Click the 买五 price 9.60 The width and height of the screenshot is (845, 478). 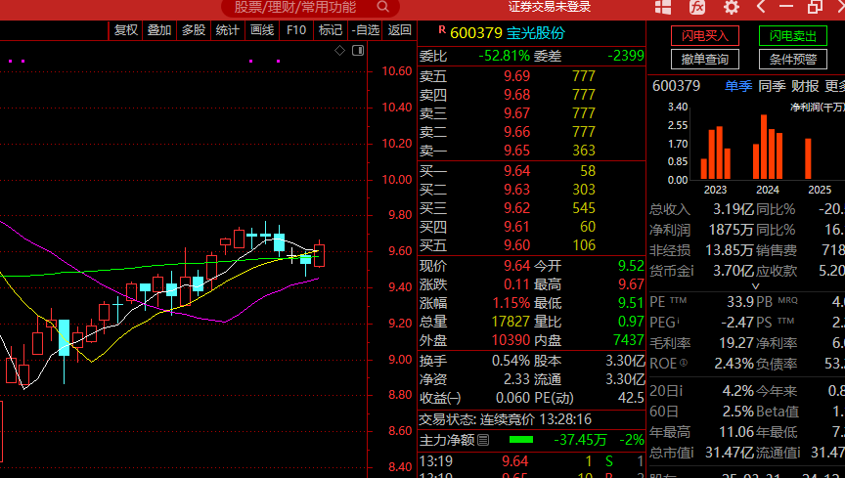tap(516, 245)
